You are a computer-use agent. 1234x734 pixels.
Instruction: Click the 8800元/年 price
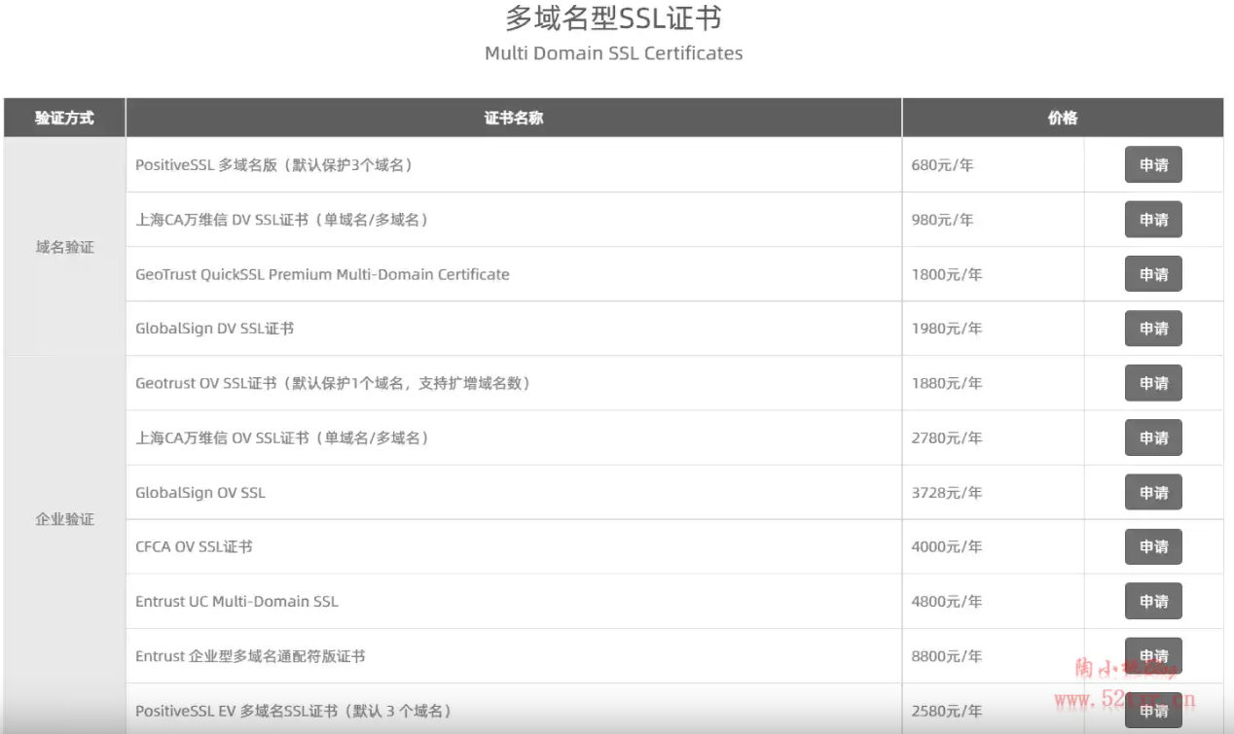947,656
